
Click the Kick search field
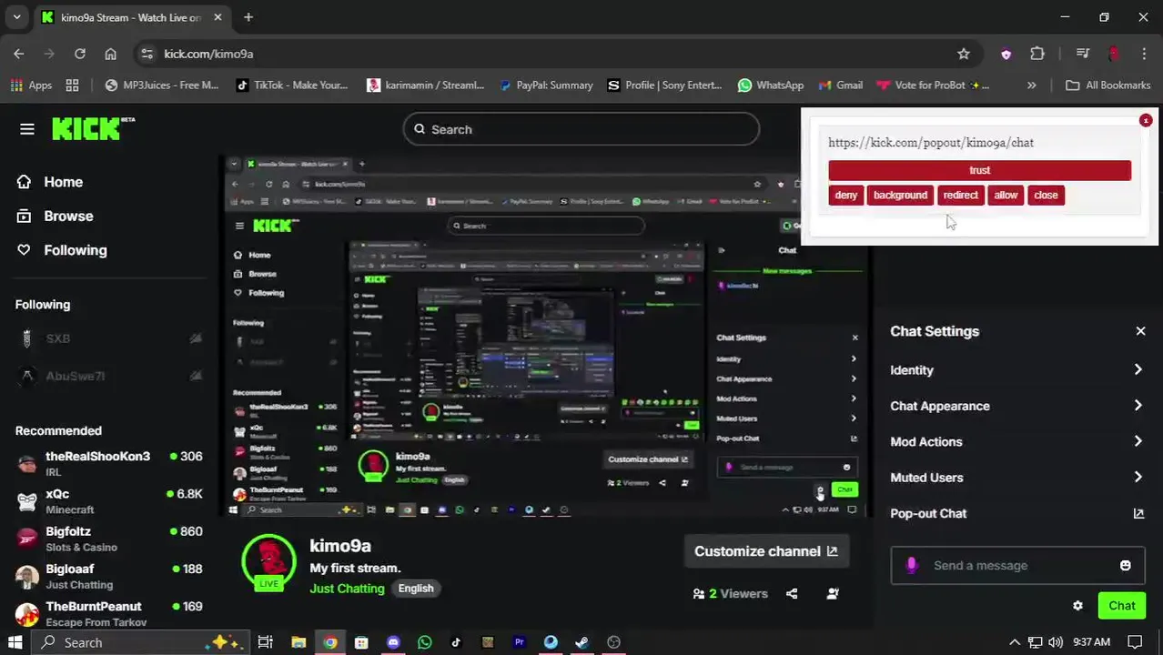pyautogui.click(x=581, y=129)
